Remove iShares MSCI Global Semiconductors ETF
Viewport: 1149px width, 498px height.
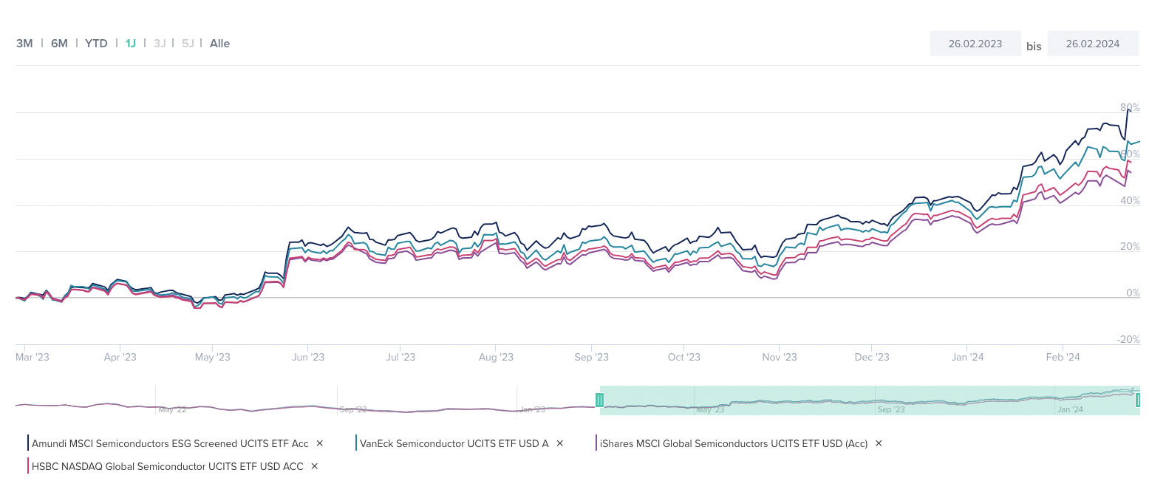(879, 443)
